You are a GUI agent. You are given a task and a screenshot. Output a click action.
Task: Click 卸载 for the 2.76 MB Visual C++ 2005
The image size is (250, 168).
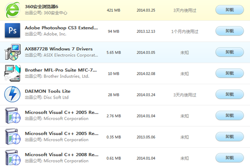pos(230,115)
